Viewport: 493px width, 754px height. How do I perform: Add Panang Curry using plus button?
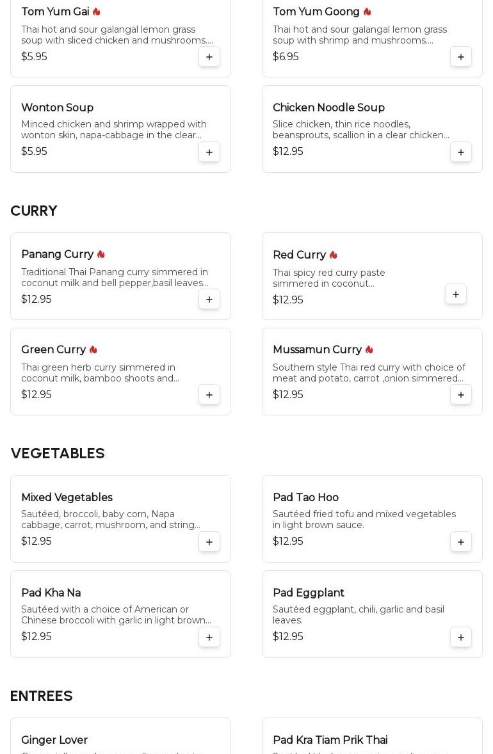click(x=209, y=299)
